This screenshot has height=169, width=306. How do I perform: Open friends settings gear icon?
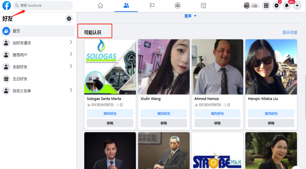[x=69, y=19]
